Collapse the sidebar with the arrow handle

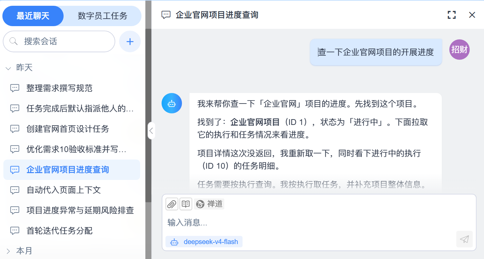coord(151,131)
